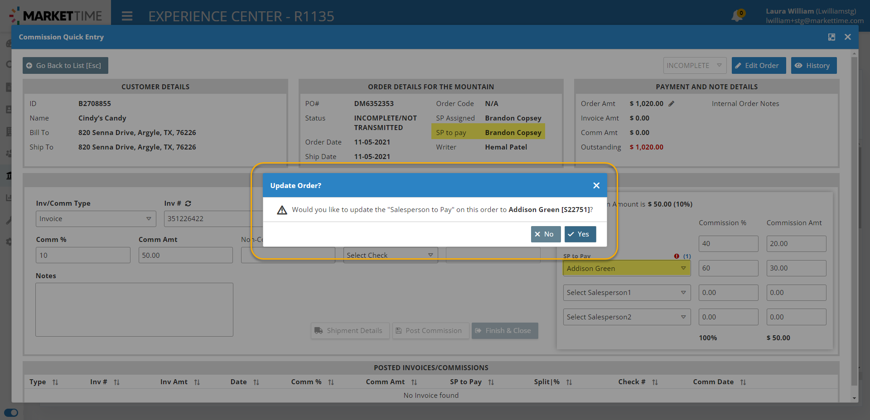Open the Addison Green SP to Pay dropdown
Image resolution: width=870 pixels, height=420 pixels.
pos(626,268)
